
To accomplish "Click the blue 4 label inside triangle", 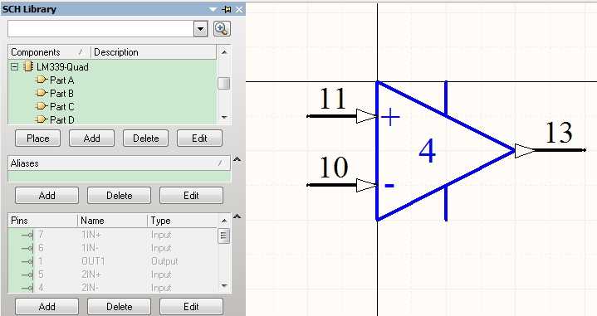I will click(427, 151).
